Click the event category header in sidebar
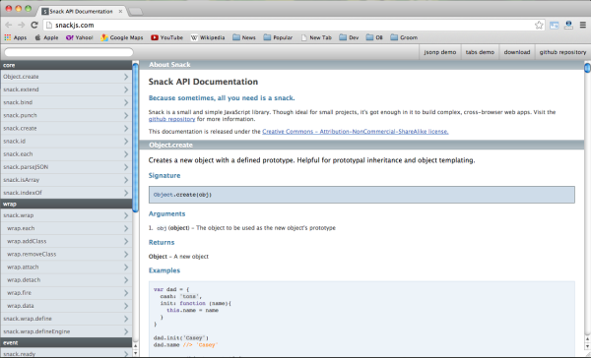591x358 pixels. (66, 342)
